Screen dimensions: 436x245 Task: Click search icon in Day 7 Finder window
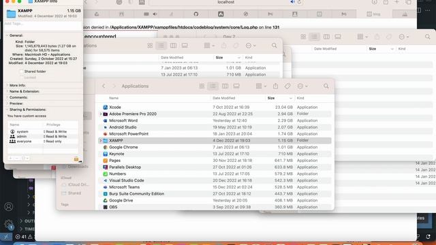click(x=427, y=37)
